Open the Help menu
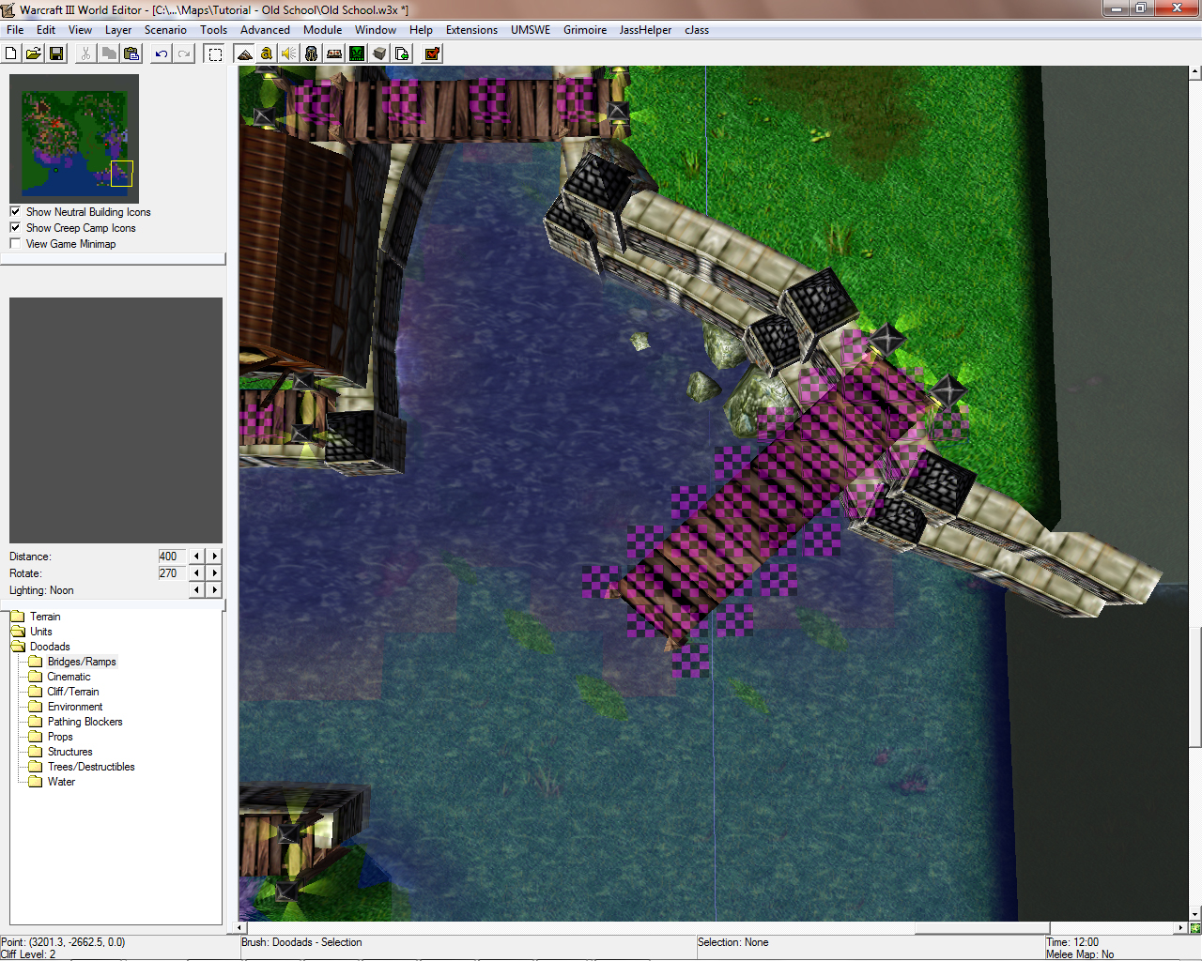This screenshot has width=1202, height=961. [421, 30]
